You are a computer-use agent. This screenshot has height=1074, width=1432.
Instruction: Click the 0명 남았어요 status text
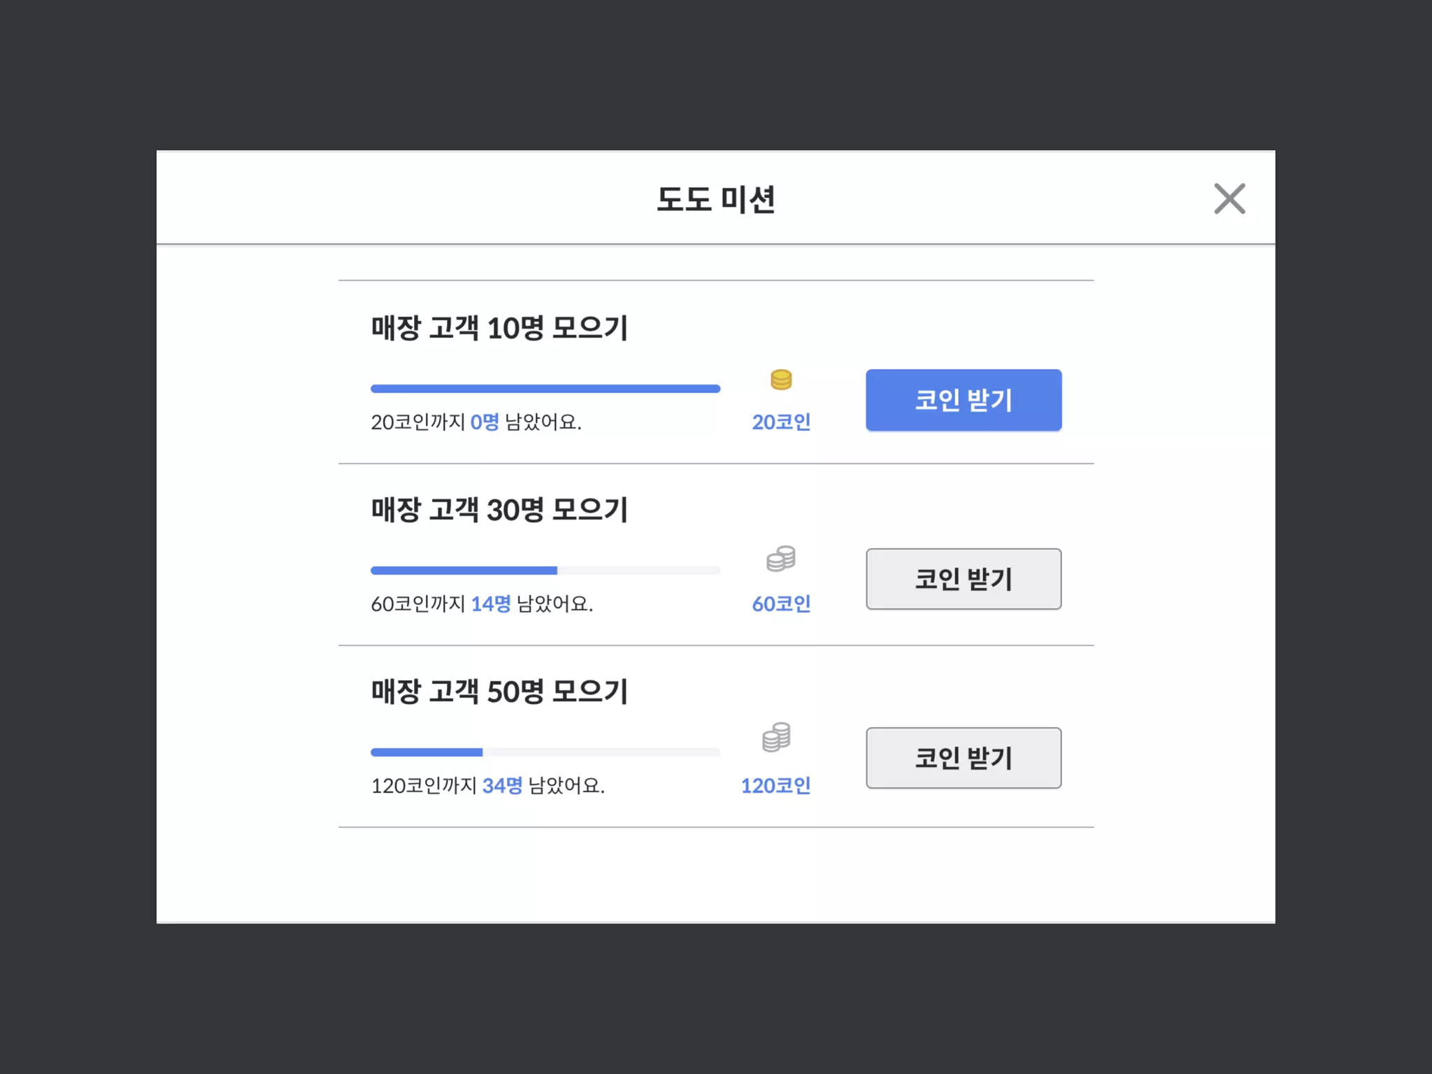click(476, 422)
